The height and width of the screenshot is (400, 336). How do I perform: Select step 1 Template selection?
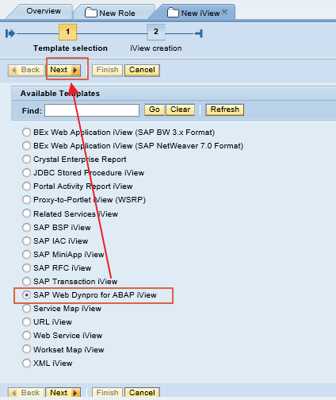point(68,32)
